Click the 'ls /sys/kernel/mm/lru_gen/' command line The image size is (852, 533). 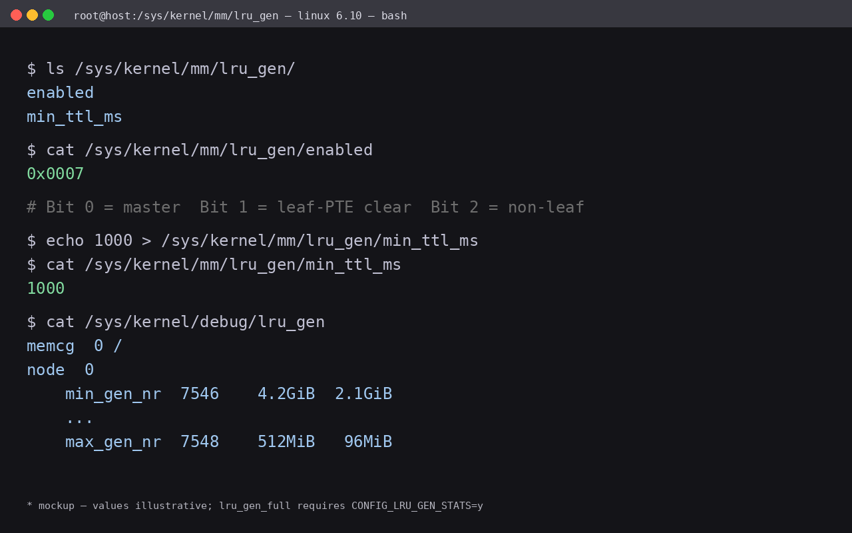click(161, 69)
